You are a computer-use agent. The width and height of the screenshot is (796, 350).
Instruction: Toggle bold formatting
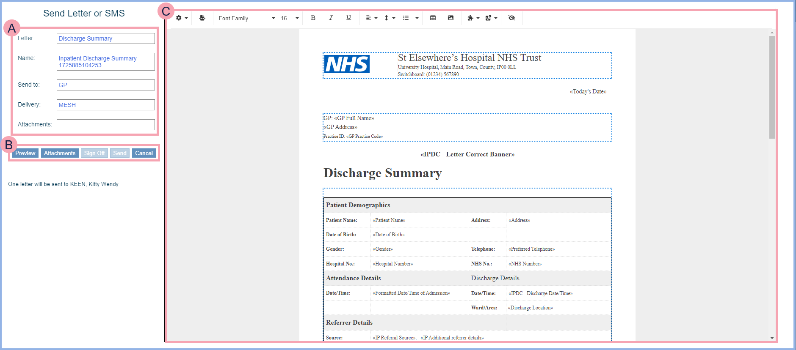click(x=313, y=18)
